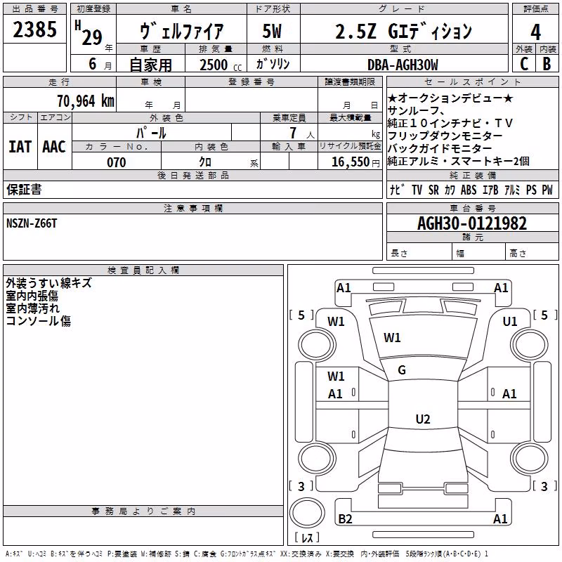This screenshot has height=562, width=562.
Task: Click the exterior grade C
Action: point(524,64)
